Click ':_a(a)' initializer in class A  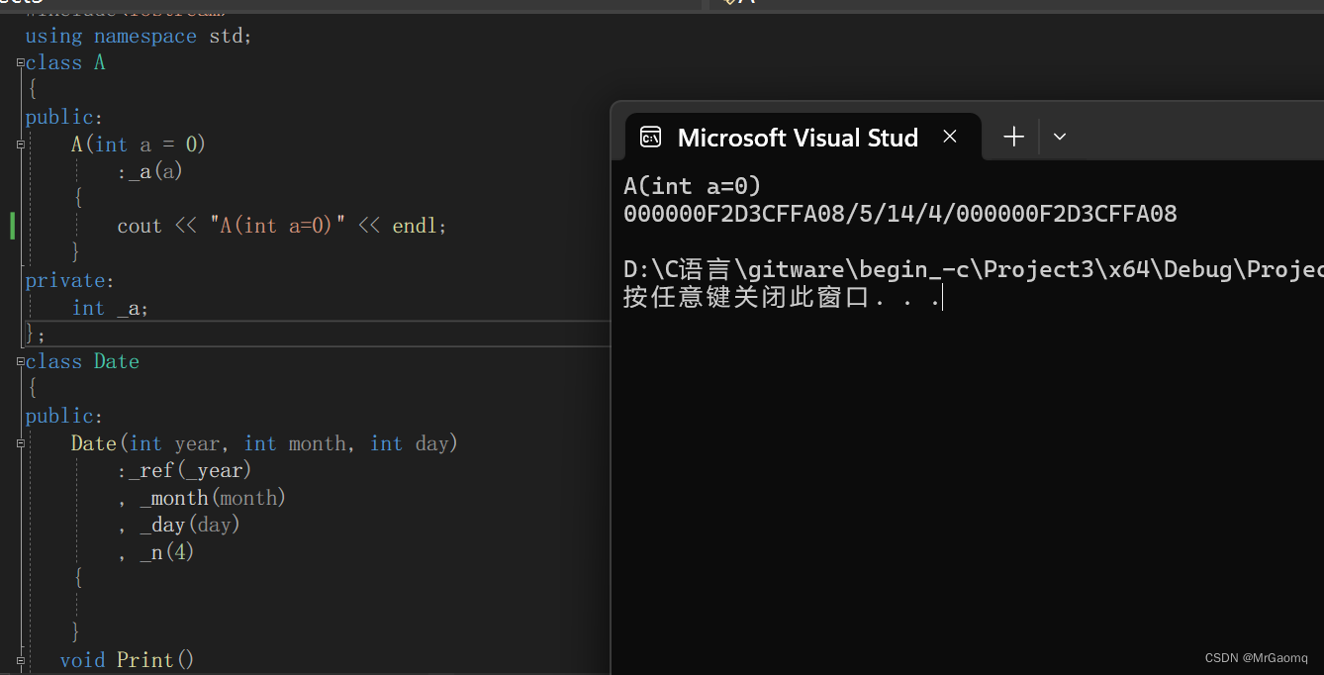click(150, 171)
